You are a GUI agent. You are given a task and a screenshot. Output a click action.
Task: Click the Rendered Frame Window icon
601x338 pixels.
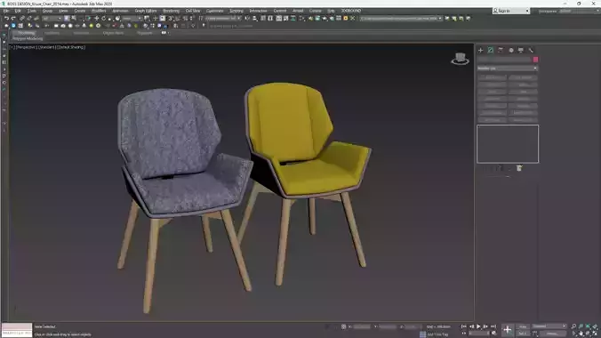pyautogui.click(x=317, y=19)
